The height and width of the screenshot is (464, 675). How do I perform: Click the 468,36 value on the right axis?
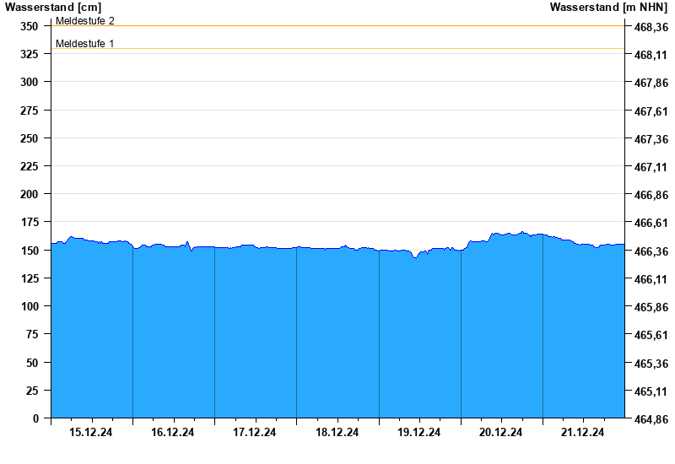(651, 27)
